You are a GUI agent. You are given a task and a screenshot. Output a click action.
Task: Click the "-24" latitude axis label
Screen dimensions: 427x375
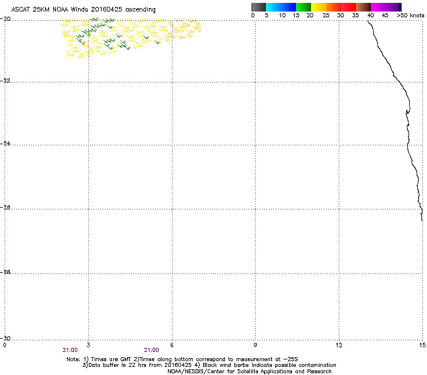click(5, 144)
